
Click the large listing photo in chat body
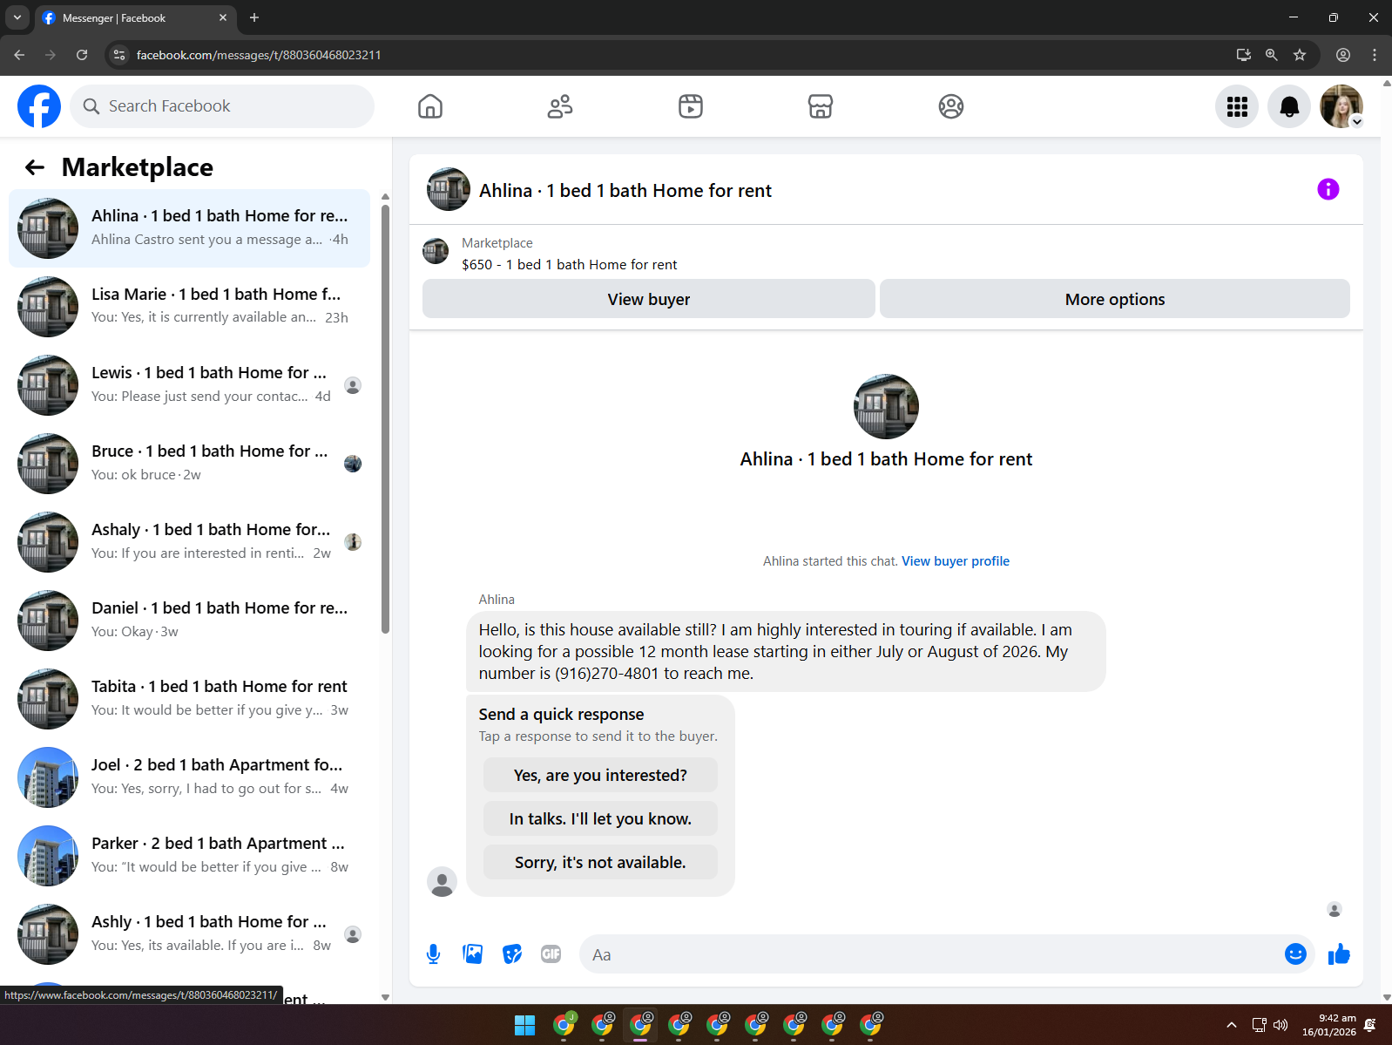886,407
